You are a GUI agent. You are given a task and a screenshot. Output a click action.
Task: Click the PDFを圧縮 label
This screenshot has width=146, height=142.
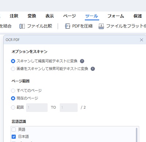click(x=82, y=26)
